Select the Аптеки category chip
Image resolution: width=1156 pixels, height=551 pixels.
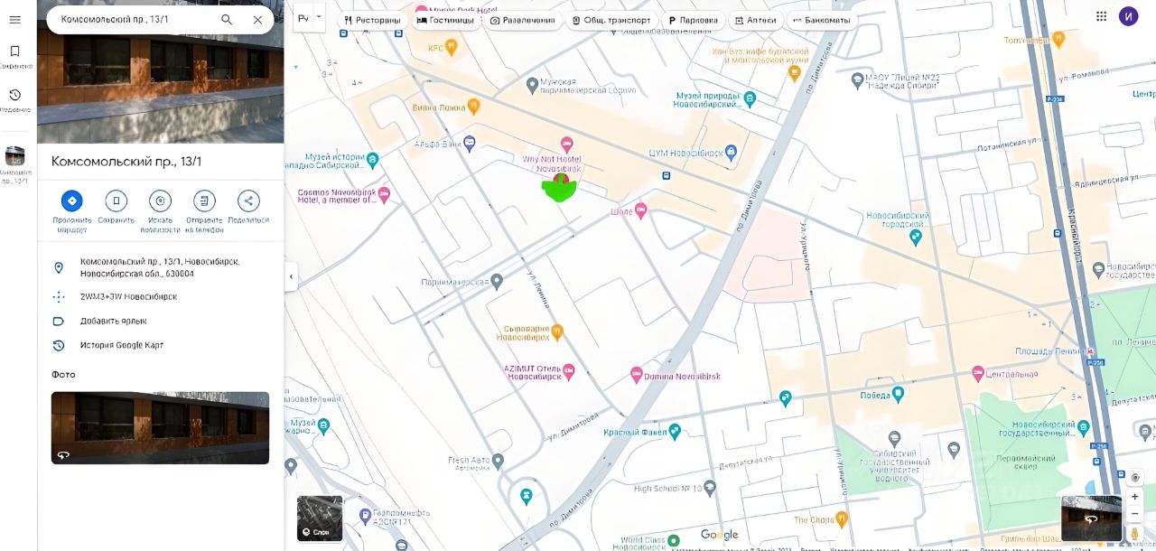click(x=754, y=20)
